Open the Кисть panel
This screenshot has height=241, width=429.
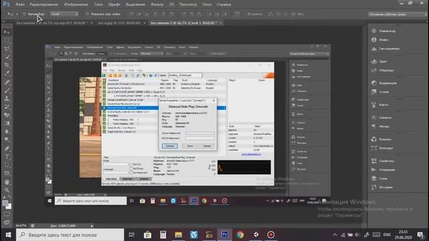tap(380, 104)
